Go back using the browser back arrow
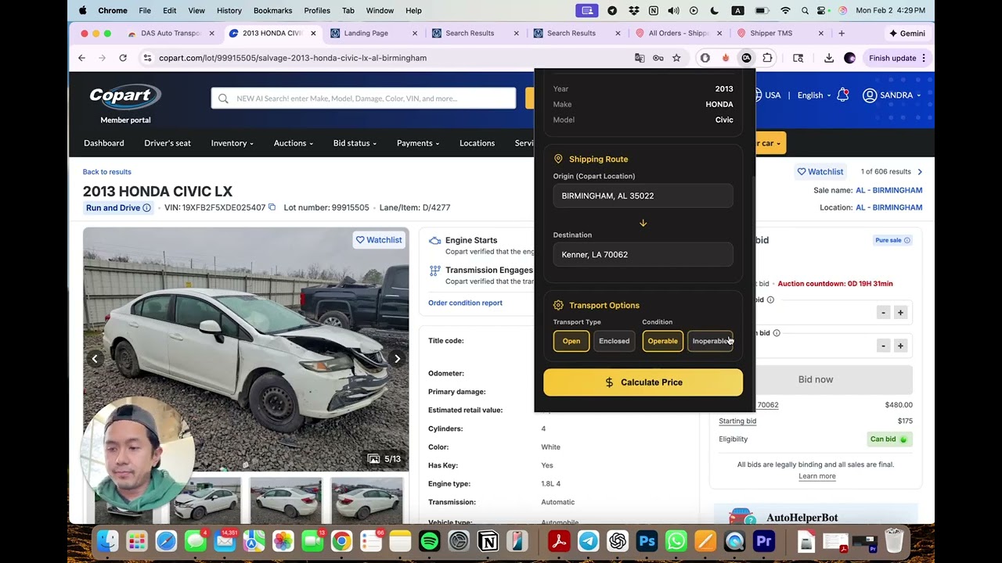 (x=81, y=58)
